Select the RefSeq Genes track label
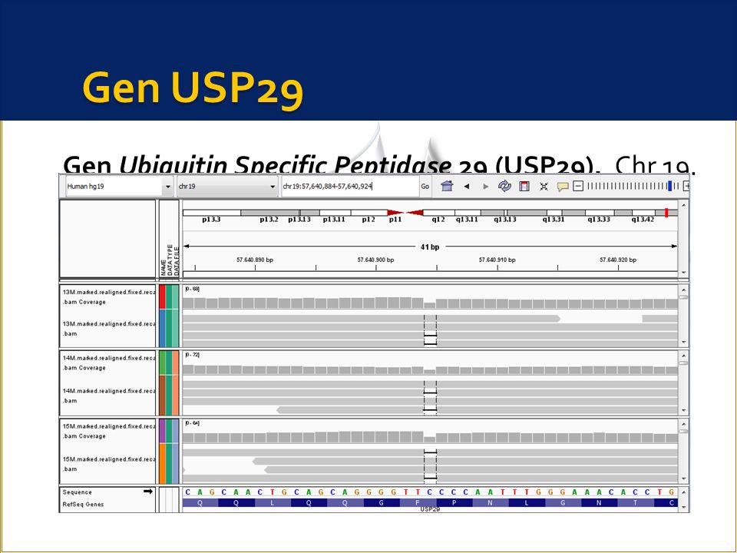Screen dimensions: 737x553 pos(83,504)
